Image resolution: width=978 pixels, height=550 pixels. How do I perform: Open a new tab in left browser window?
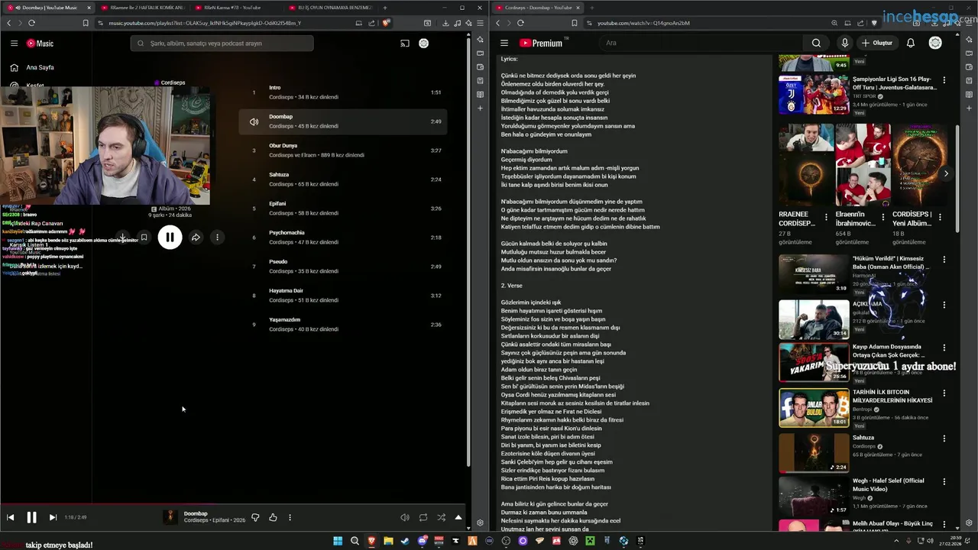click(x=384, y=8)
